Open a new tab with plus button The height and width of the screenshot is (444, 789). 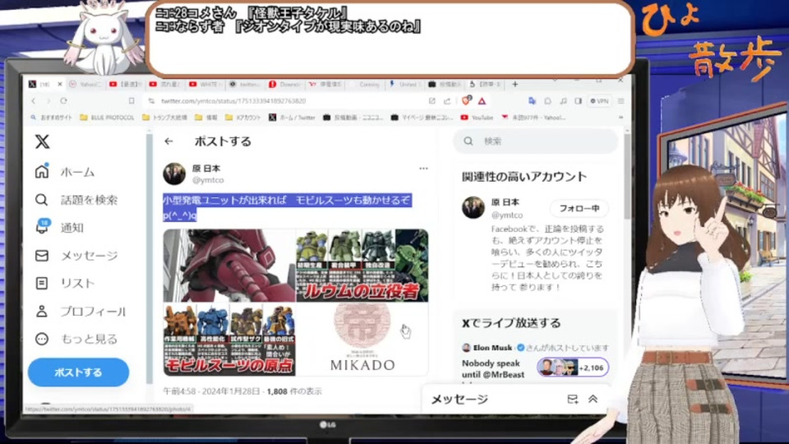(x=514, y=84)
